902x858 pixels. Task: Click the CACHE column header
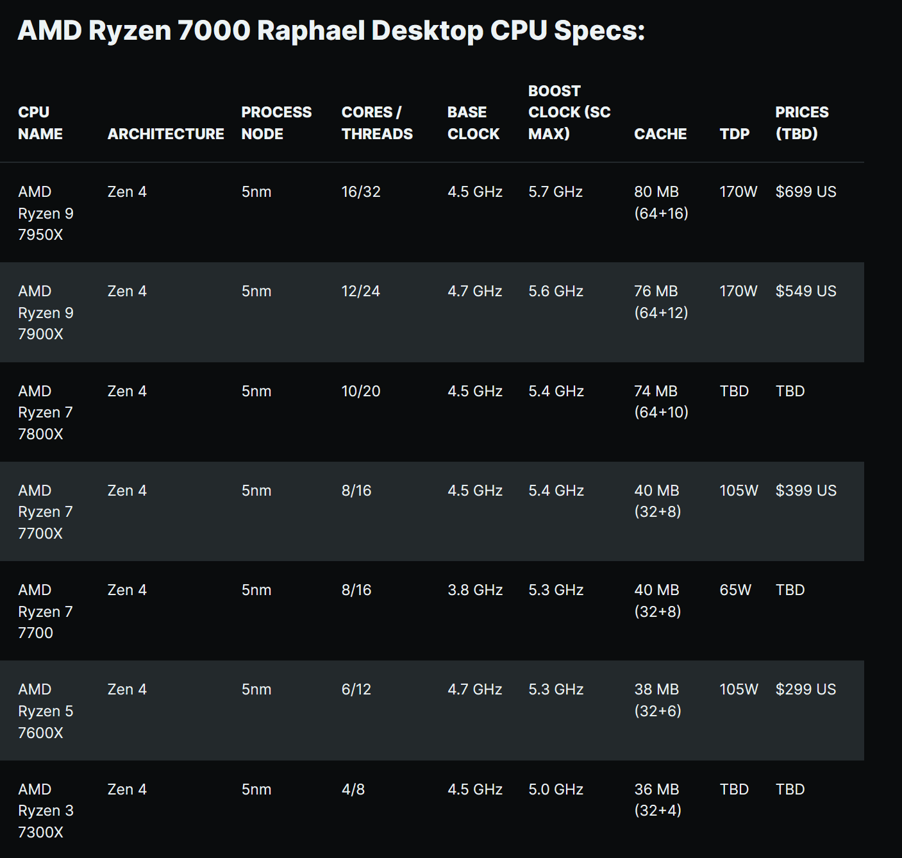coord(660,134)
